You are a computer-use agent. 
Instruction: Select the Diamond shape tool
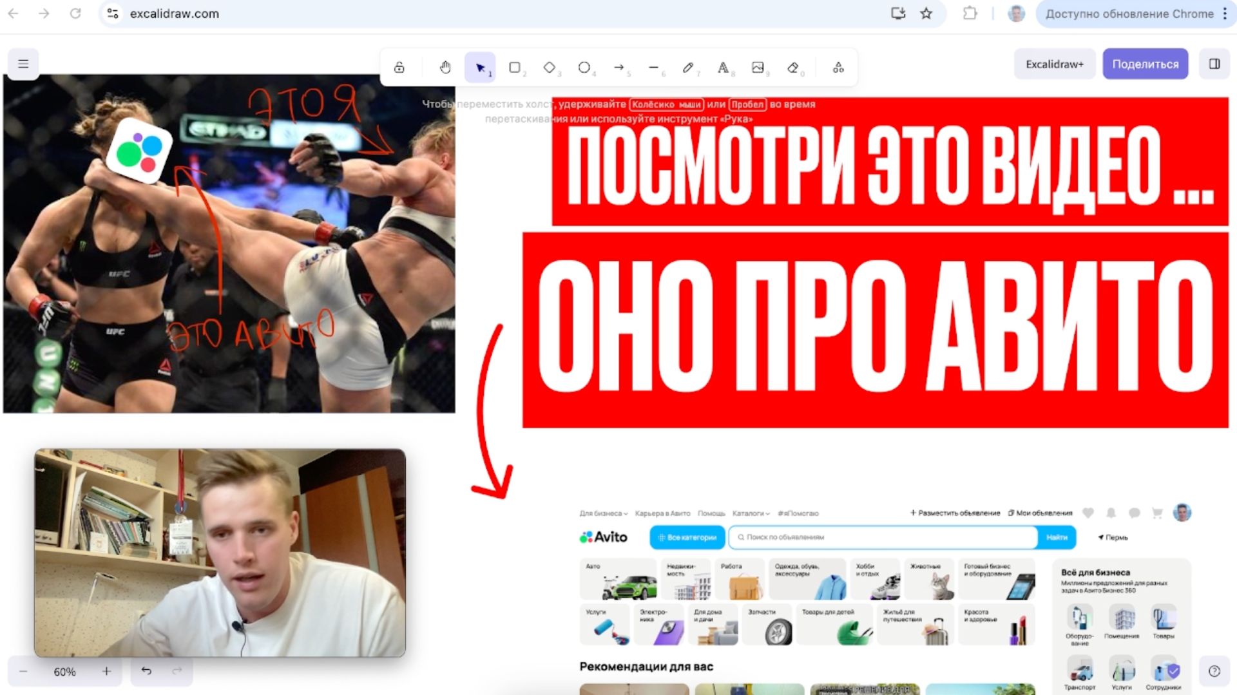click(x=550, y=67)
